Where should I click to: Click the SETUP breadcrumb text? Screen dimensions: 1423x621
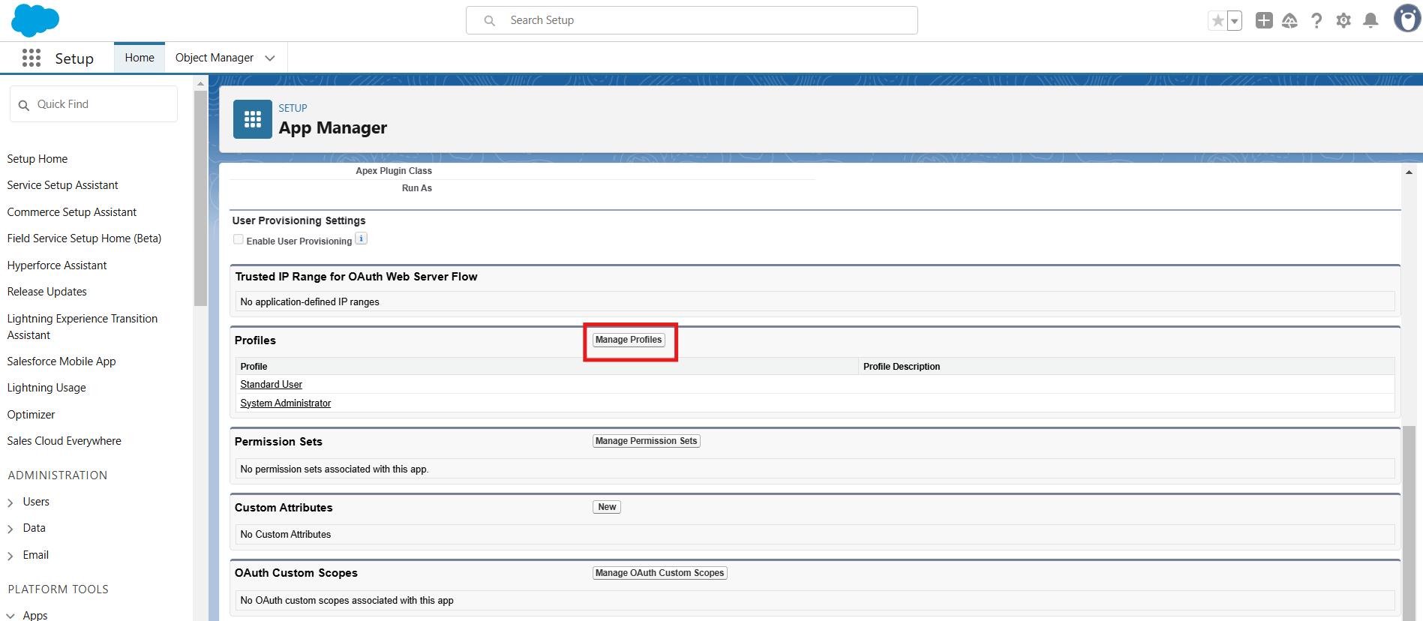(293, 108)
